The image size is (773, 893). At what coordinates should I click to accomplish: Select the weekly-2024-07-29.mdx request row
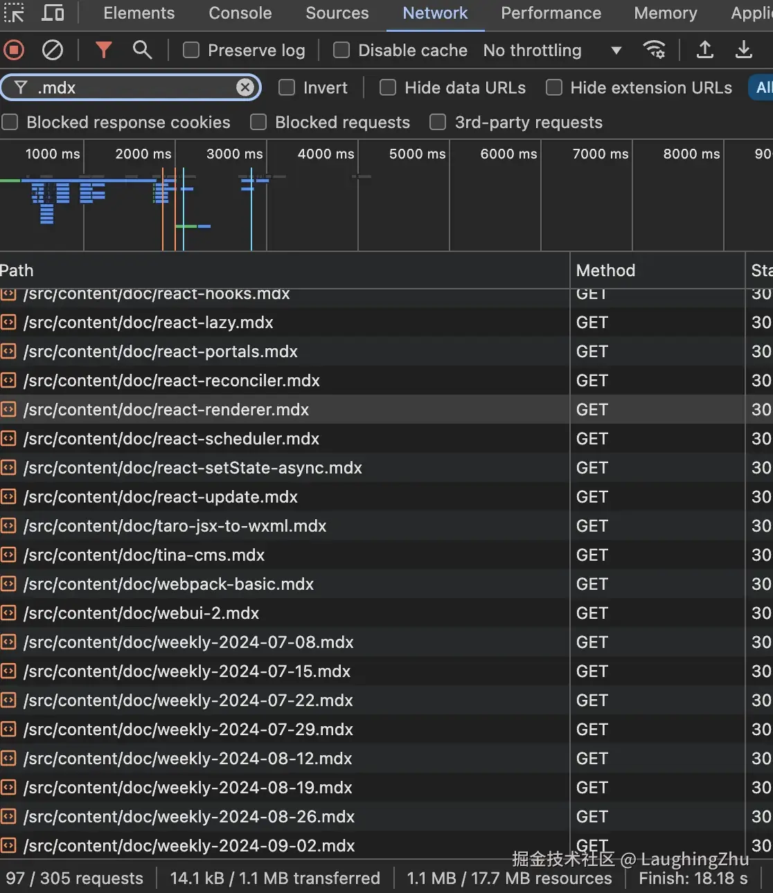386,730
